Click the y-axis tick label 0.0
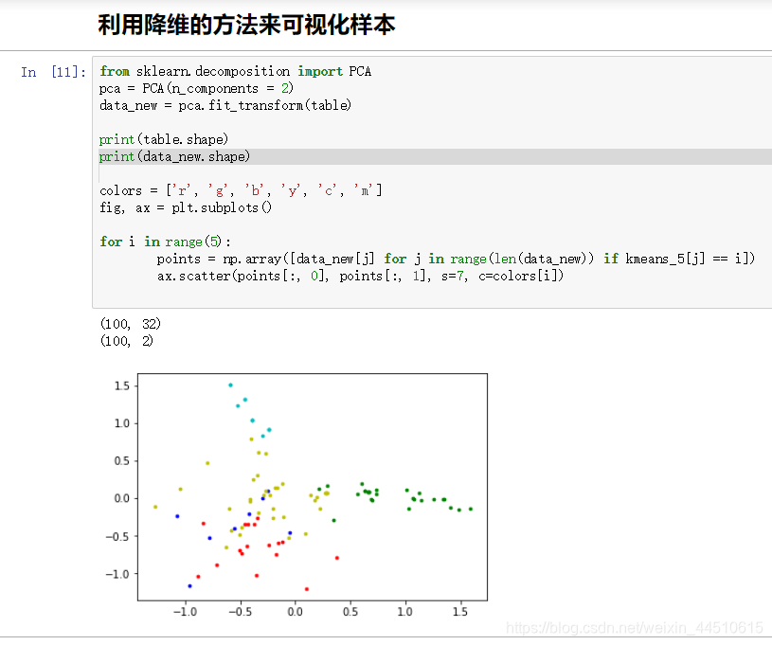The width and height of the screenshot is (772, 645). point(122,498)
